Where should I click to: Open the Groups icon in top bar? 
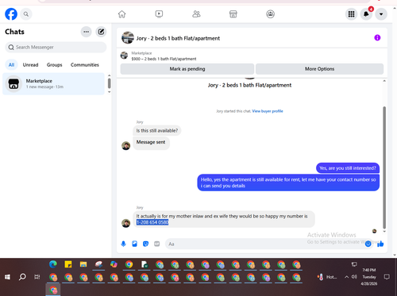point(270,14)
